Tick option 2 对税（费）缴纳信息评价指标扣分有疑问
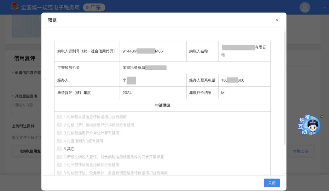The image size is (329, 191). click(60, 125)
